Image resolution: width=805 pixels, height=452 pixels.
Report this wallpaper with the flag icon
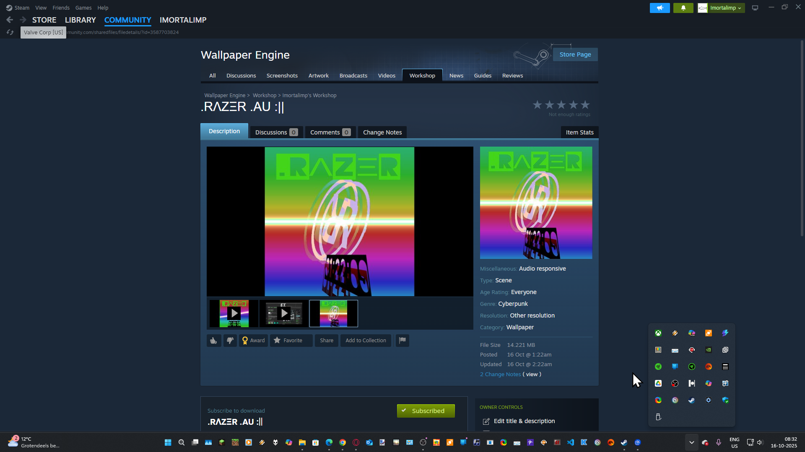pyautogui.click(x=402, y=341)
